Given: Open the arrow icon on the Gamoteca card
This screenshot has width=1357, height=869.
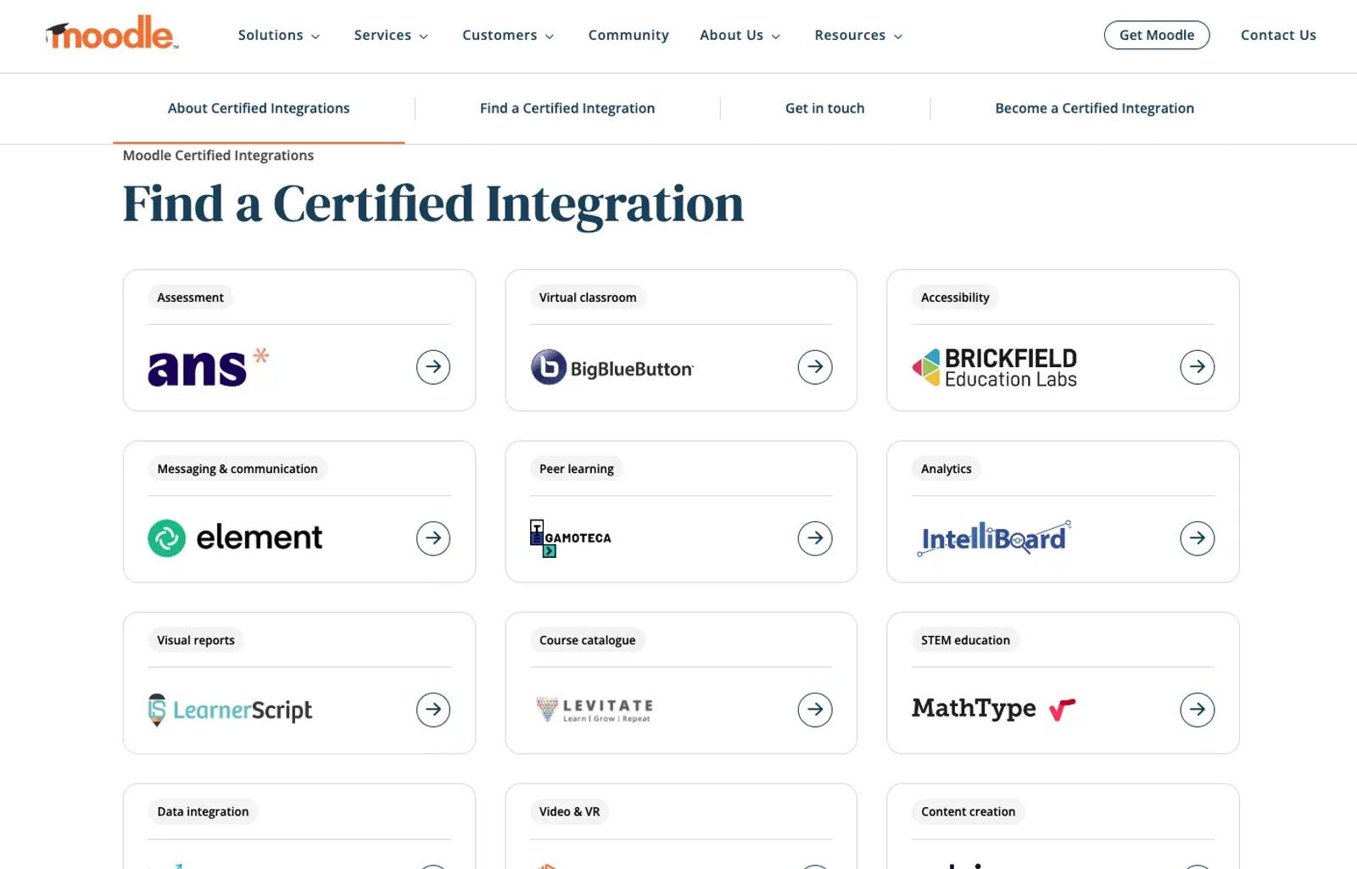Looking at the screenshot, I should click(x=815, y=538).
